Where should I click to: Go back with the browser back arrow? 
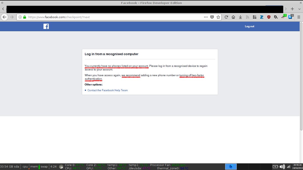coord(4,17)
